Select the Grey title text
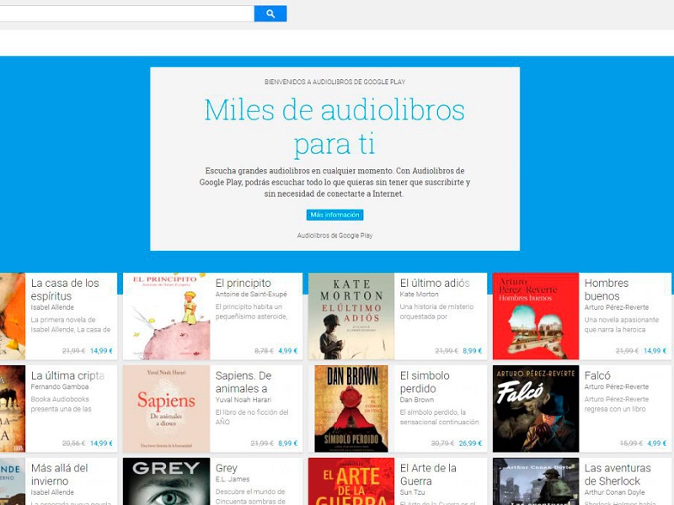The height and width of the screenshot is (505, 674). tap(226, 468)
